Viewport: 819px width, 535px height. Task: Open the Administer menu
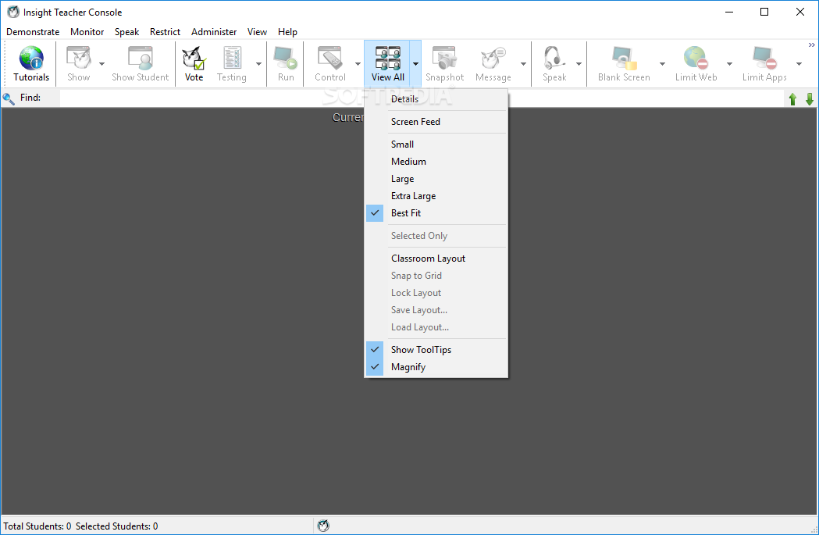click(x=214, y=32)
